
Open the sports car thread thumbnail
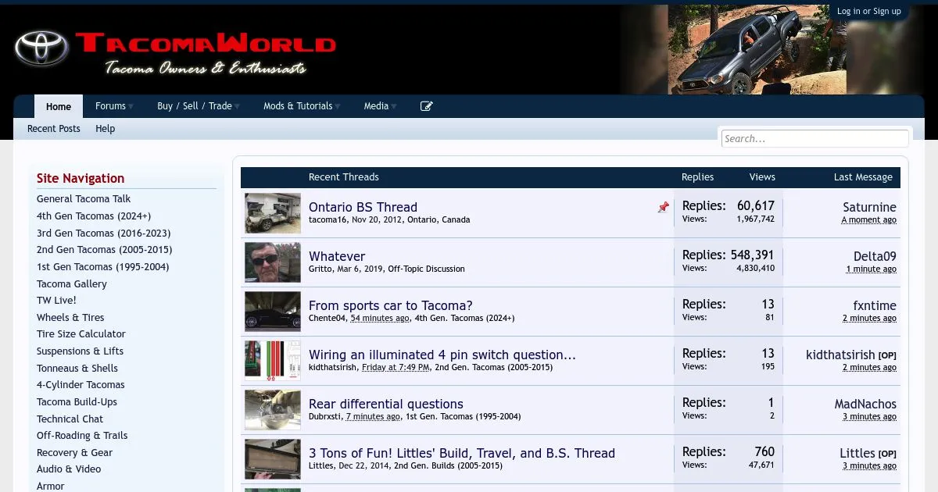pyautogui.click(x=273, y=312)
